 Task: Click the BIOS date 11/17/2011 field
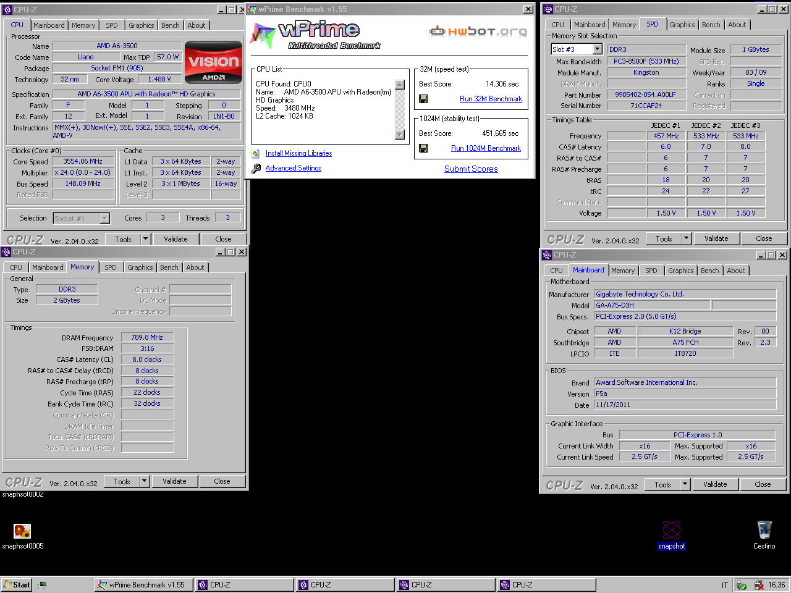coord(685,405)
